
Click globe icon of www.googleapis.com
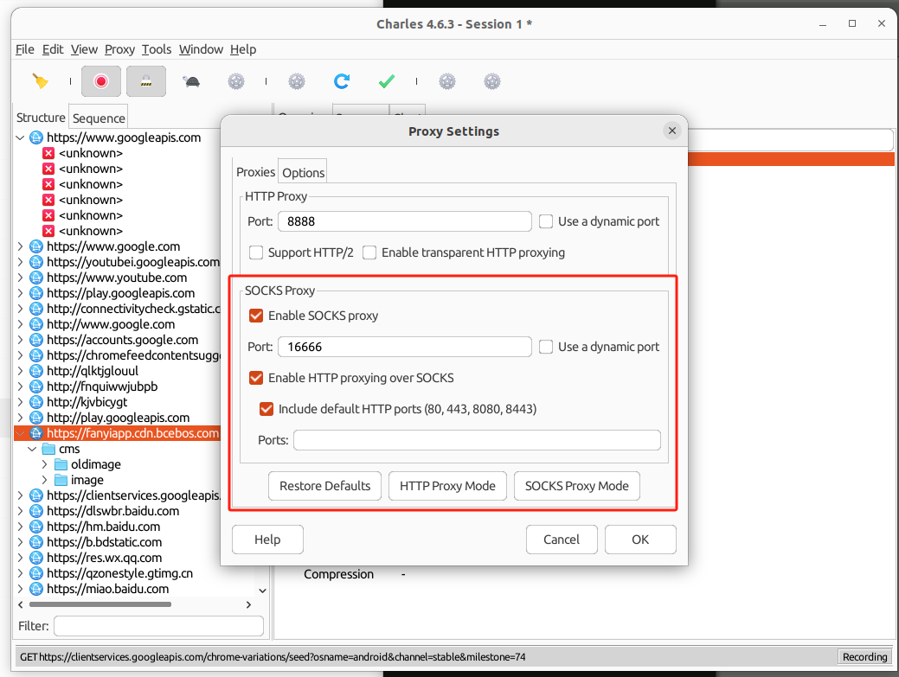pos(36,137)
